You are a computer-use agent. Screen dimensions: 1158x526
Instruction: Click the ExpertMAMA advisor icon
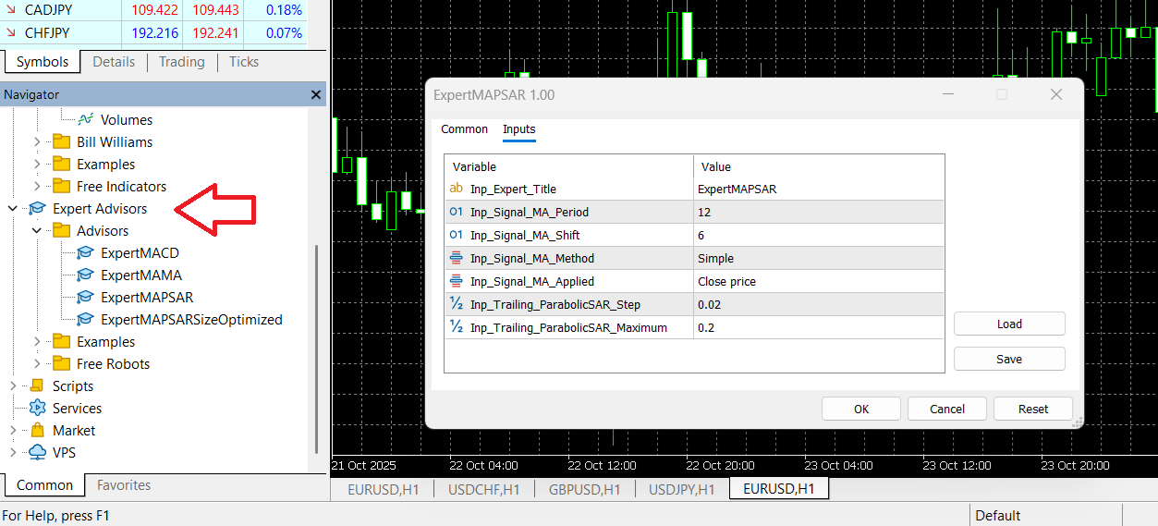(x=86, y=275)
